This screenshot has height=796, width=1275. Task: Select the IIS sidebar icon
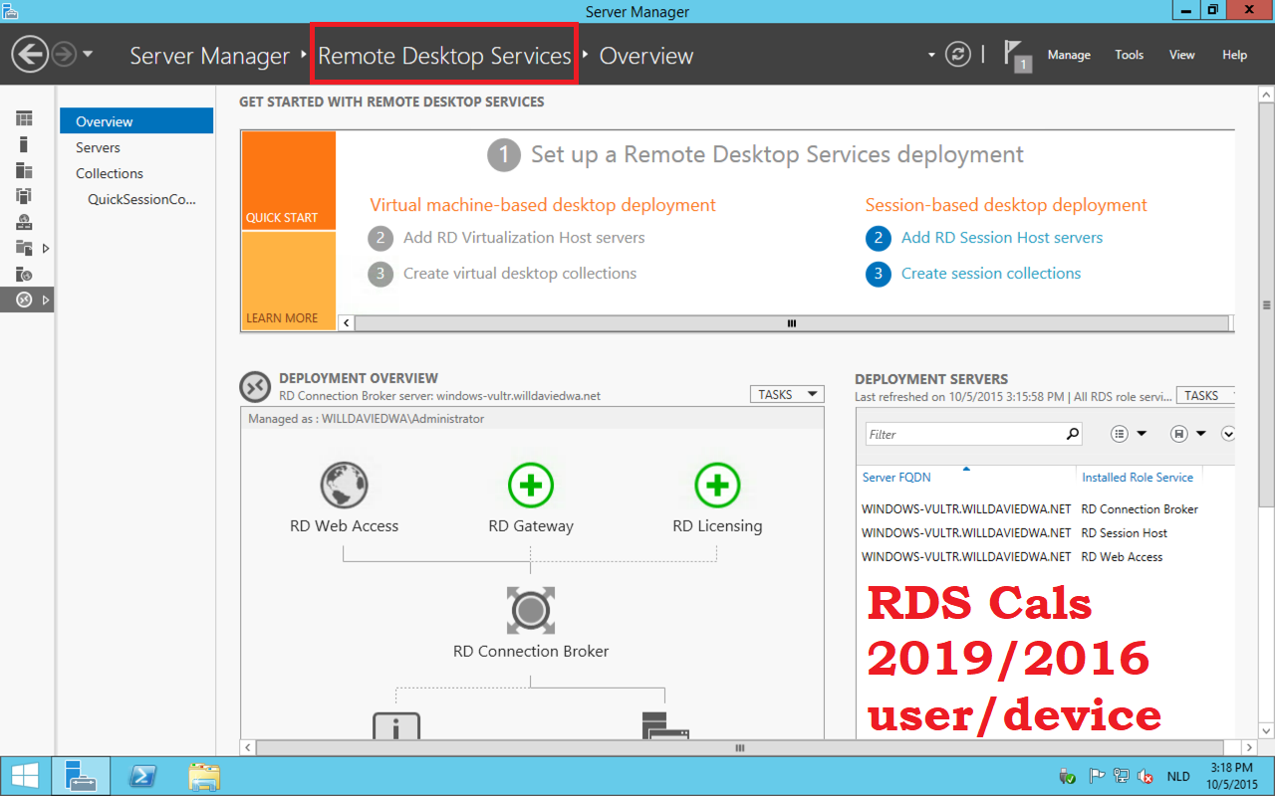tap(24, 274)
